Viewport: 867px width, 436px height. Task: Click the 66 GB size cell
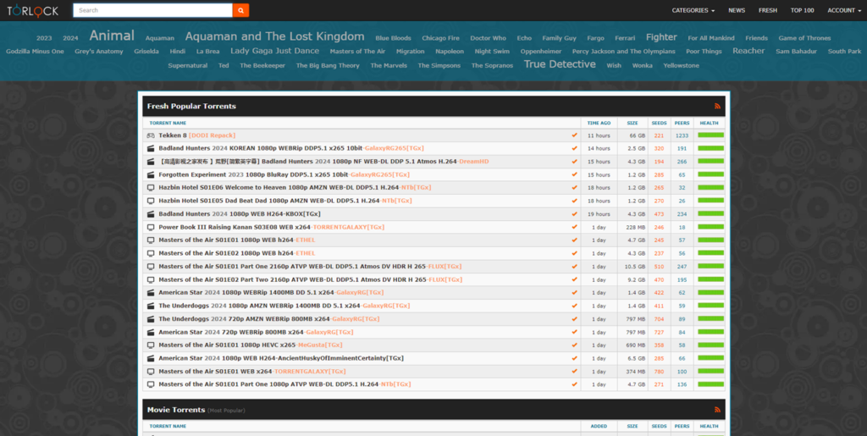(x=638, y=135)
